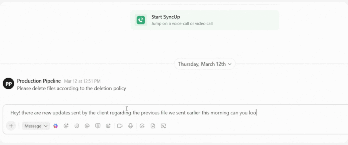The width and height of the screenshot is (348, 145).
Task: Click the colorful AI assistant icon
Action: point(56,126)
